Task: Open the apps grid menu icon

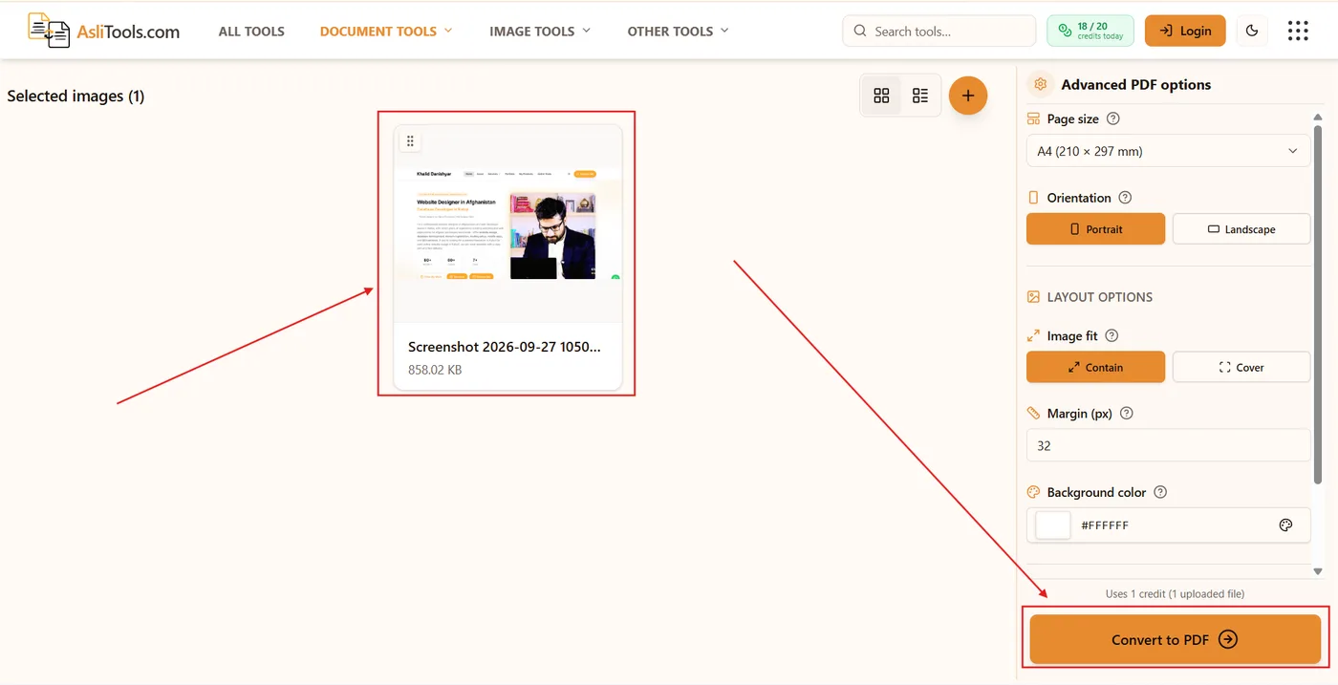Action: (x=1298, y=31)
